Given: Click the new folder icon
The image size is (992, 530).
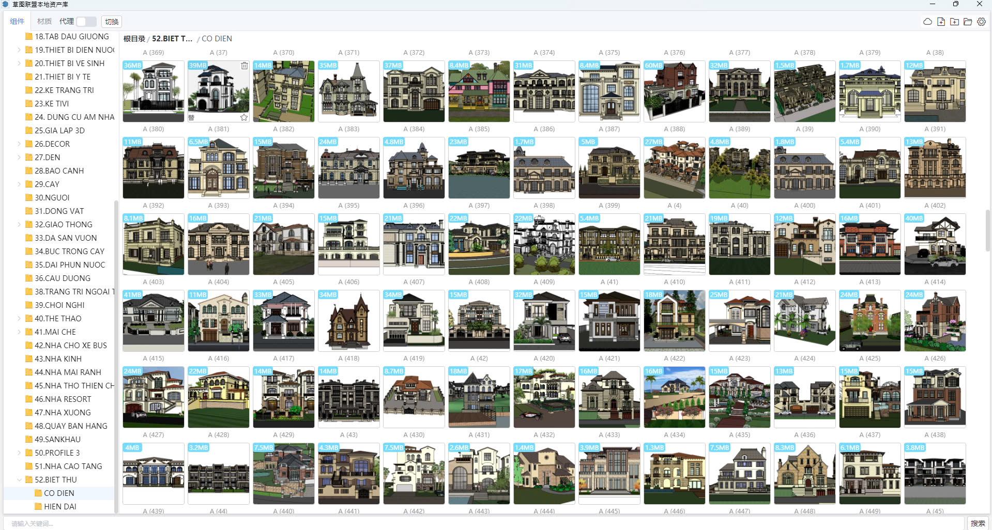Looking at the screenshot, I should point(954,22).
